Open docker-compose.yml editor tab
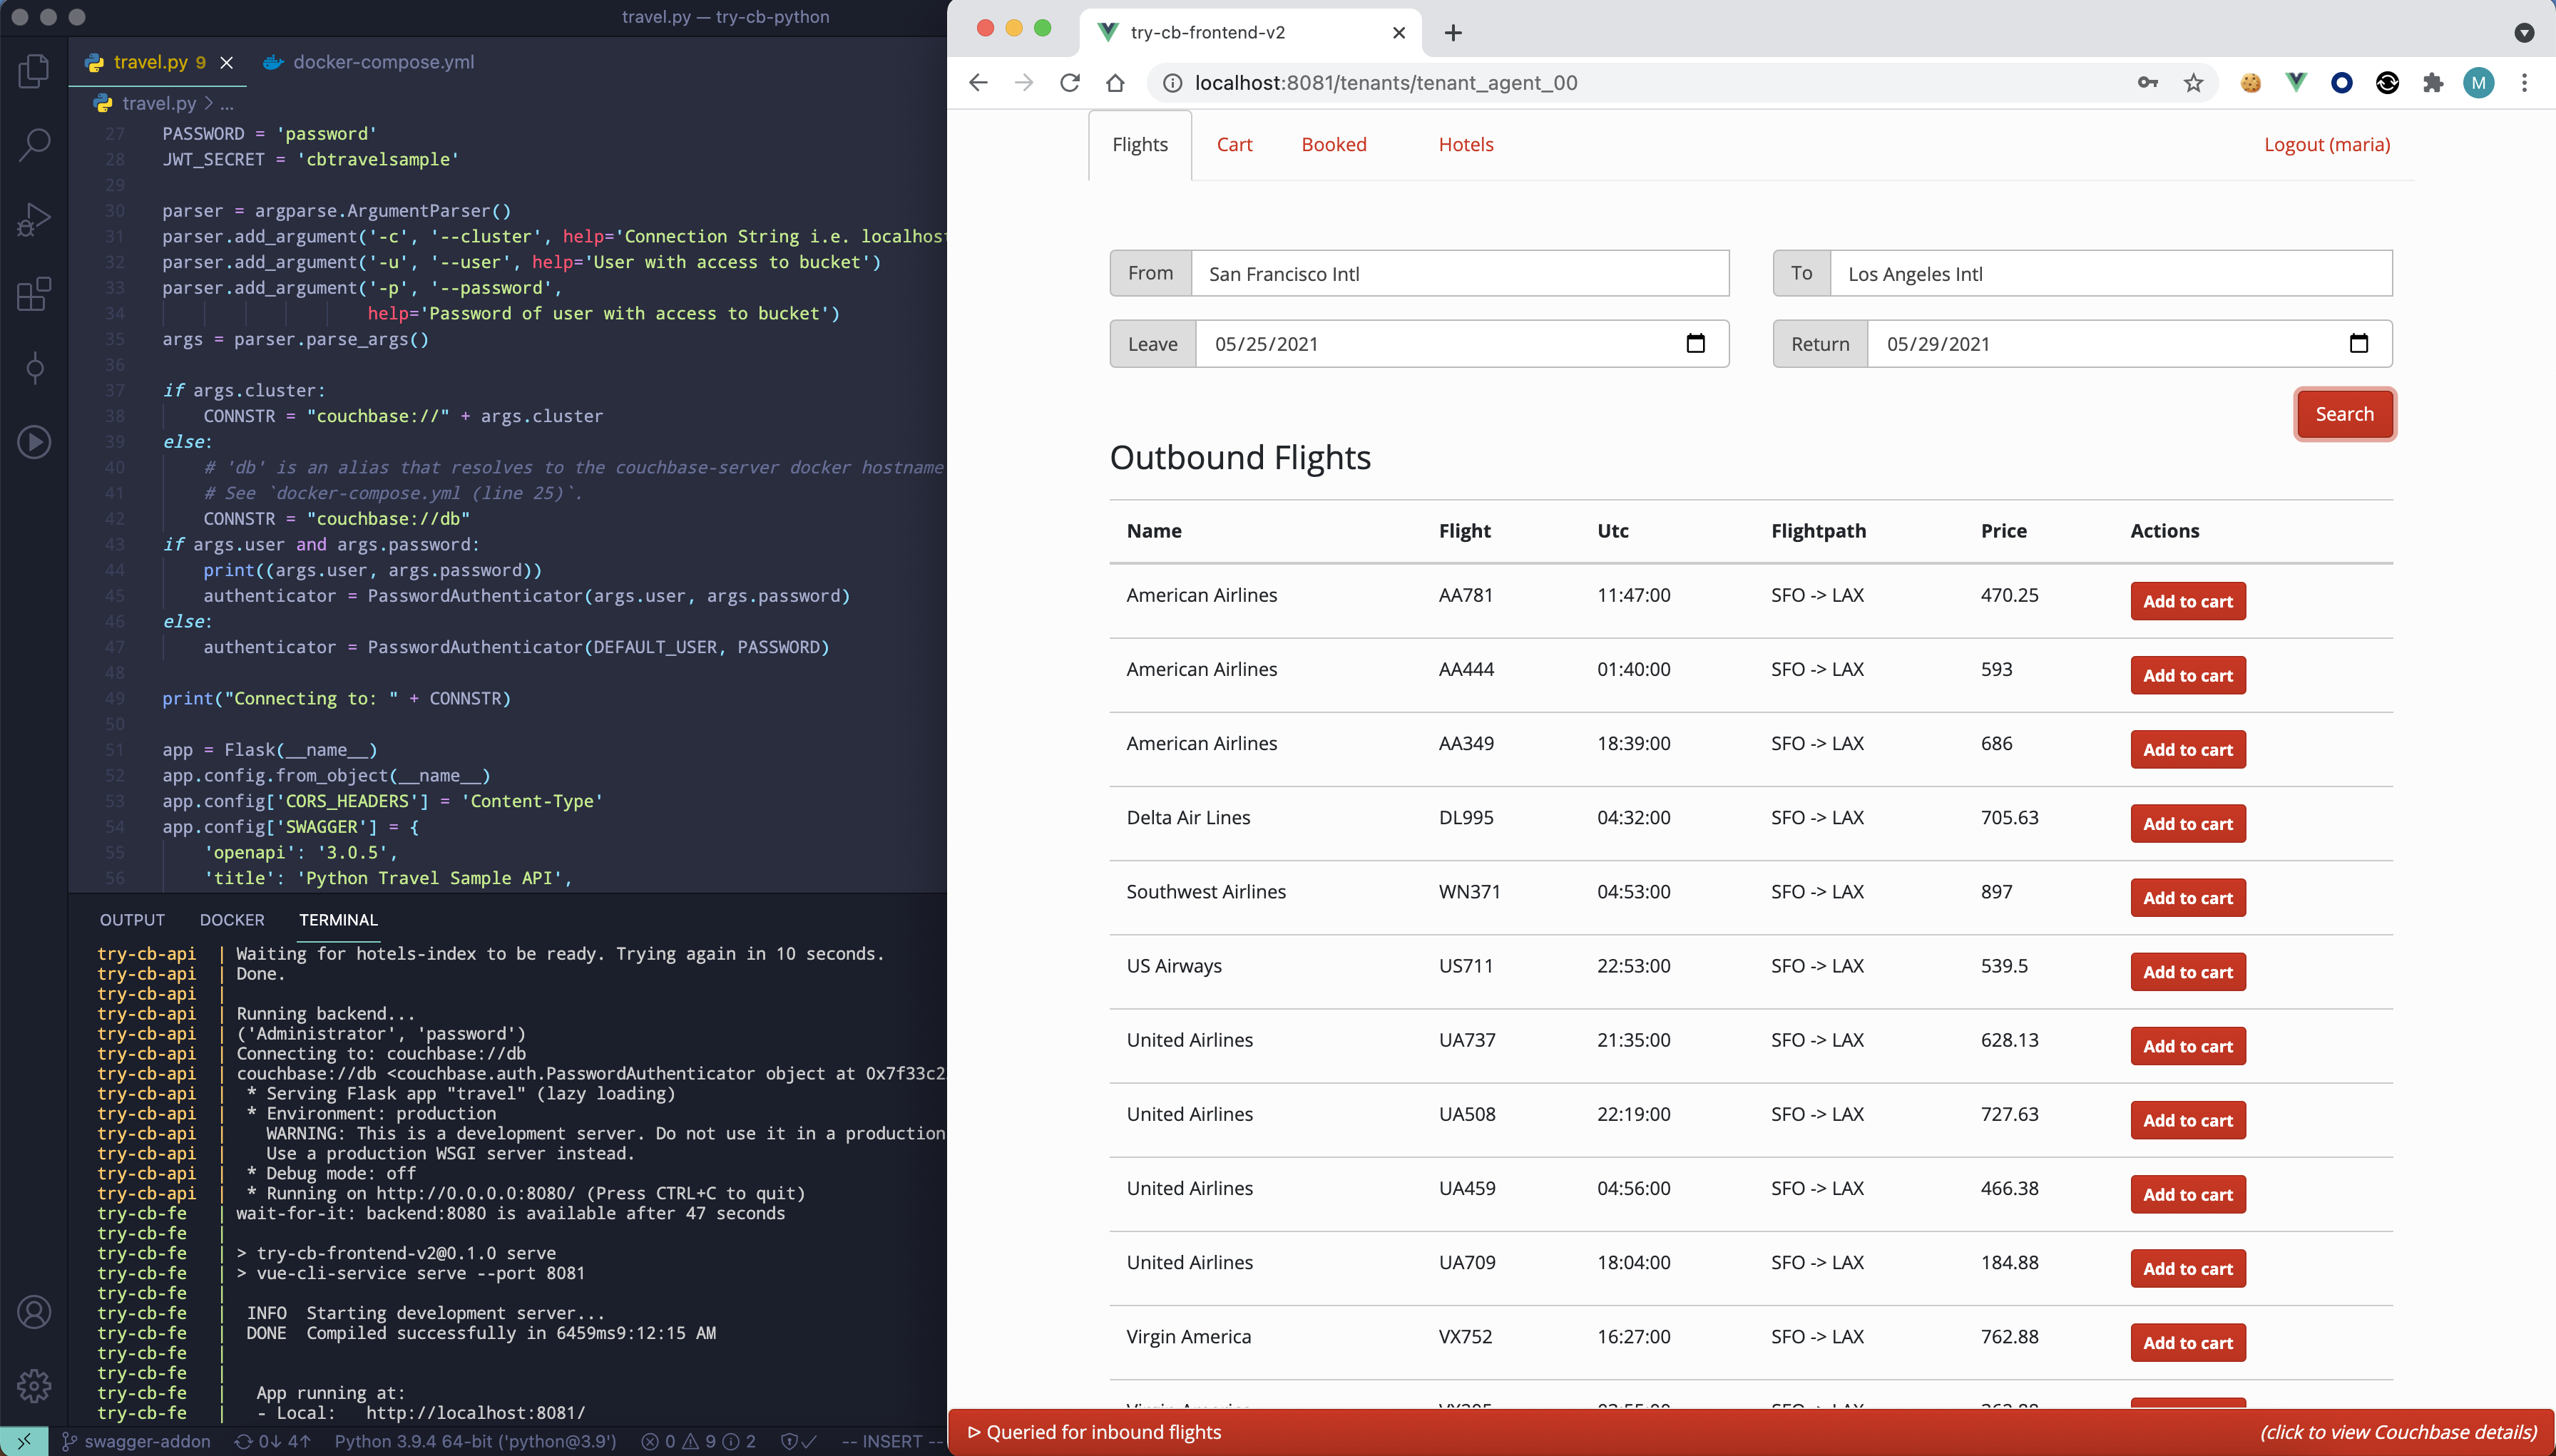The image size is (2556, 1456). [x=383, y=62]
